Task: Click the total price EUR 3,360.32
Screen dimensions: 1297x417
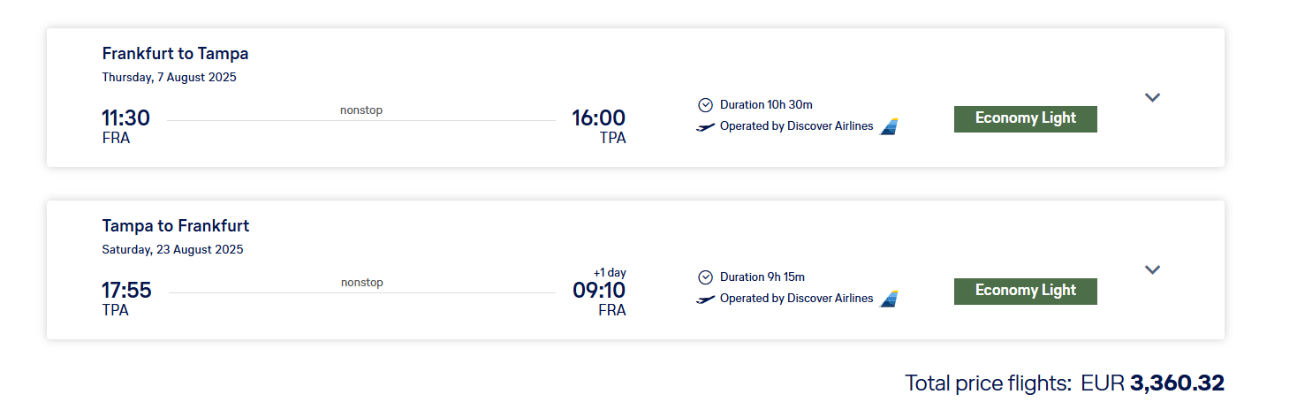Action: [1176, 383]
